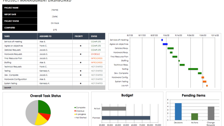The width and height of the screenshot is (224, 126).
Task: Click the green Complete legend swatch
Action: click(x=75, y=107)
